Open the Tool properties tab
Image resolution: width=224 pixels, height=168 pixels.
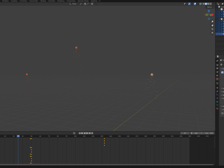click(x=217, y=61)
